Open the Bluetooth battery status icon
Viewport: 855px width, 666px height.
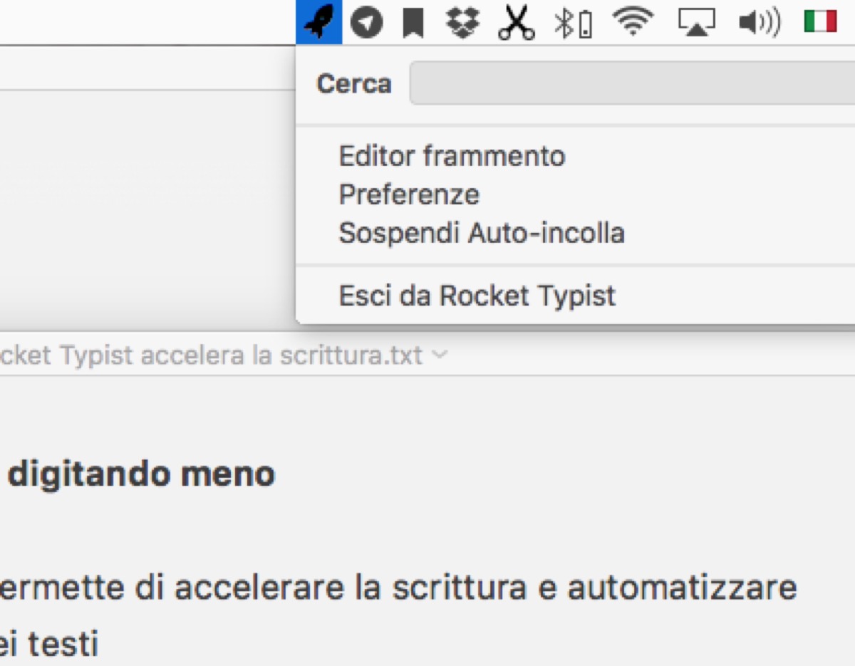(x=574, y=24)
